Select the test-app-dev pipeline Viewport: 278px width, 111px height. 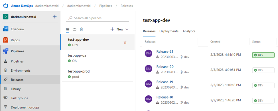(x=97, y=42)
